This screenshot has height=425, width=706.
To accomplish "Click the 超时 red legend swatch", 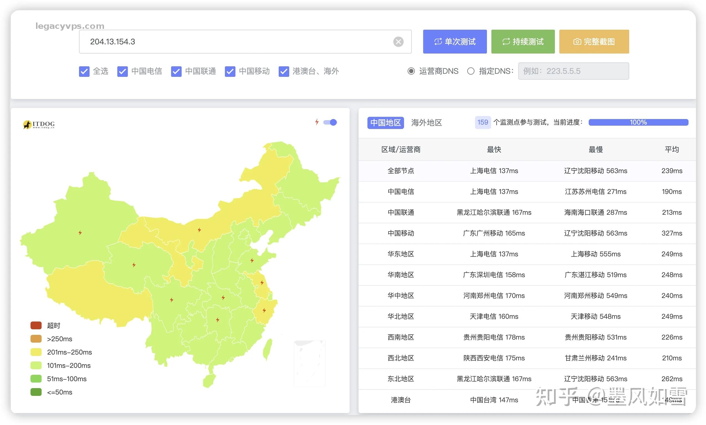I will tap(36, 325).
